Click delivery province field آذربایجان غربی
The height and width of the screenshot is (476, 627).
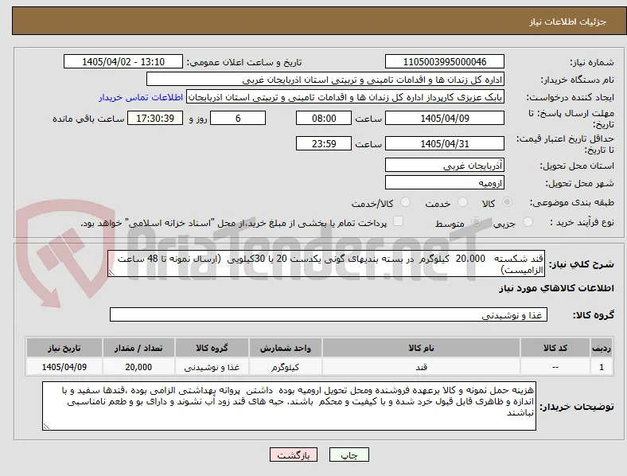(445, 166)
